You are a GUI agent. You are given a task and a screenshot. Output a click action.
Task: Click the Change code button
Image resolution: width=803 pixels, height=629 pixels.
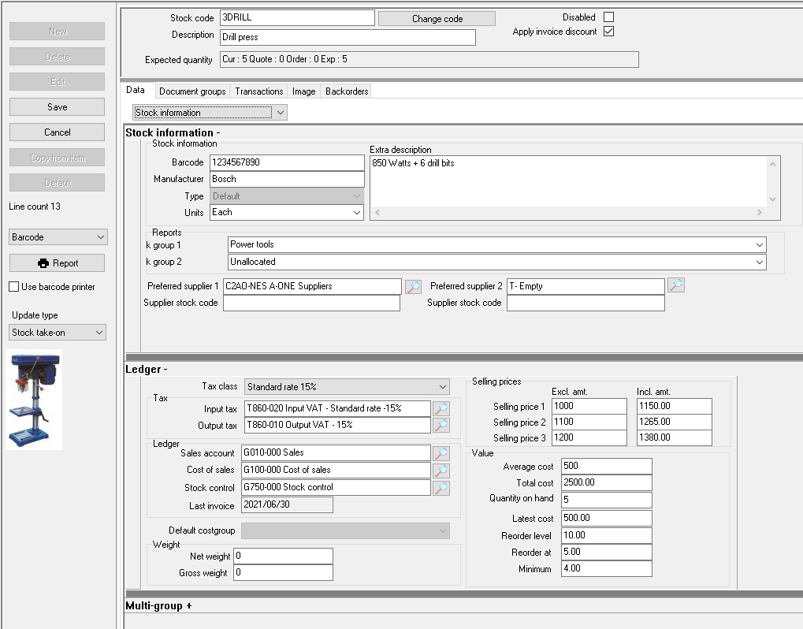click(x=437, y=17)
